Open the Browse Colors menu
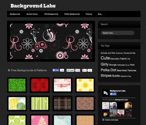The width and height of the screenshot is (146, 125). (32, 14)
